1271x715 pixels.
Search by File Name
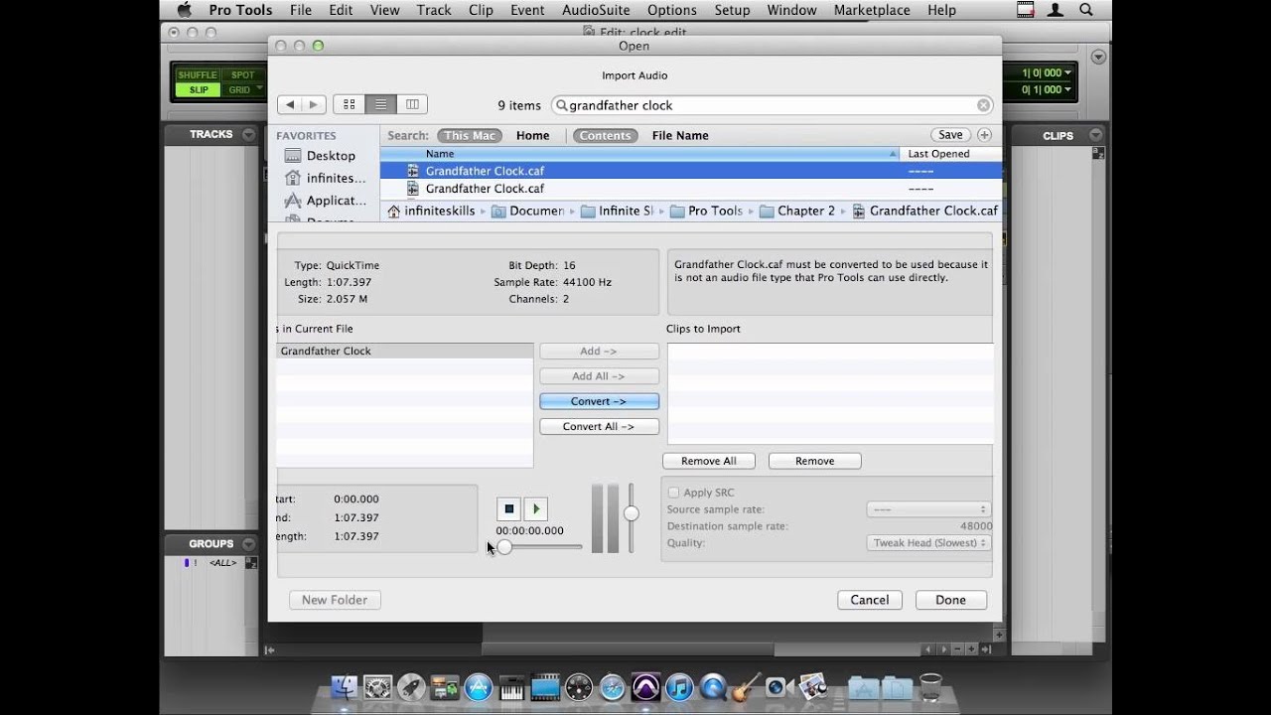coord(680,135)
